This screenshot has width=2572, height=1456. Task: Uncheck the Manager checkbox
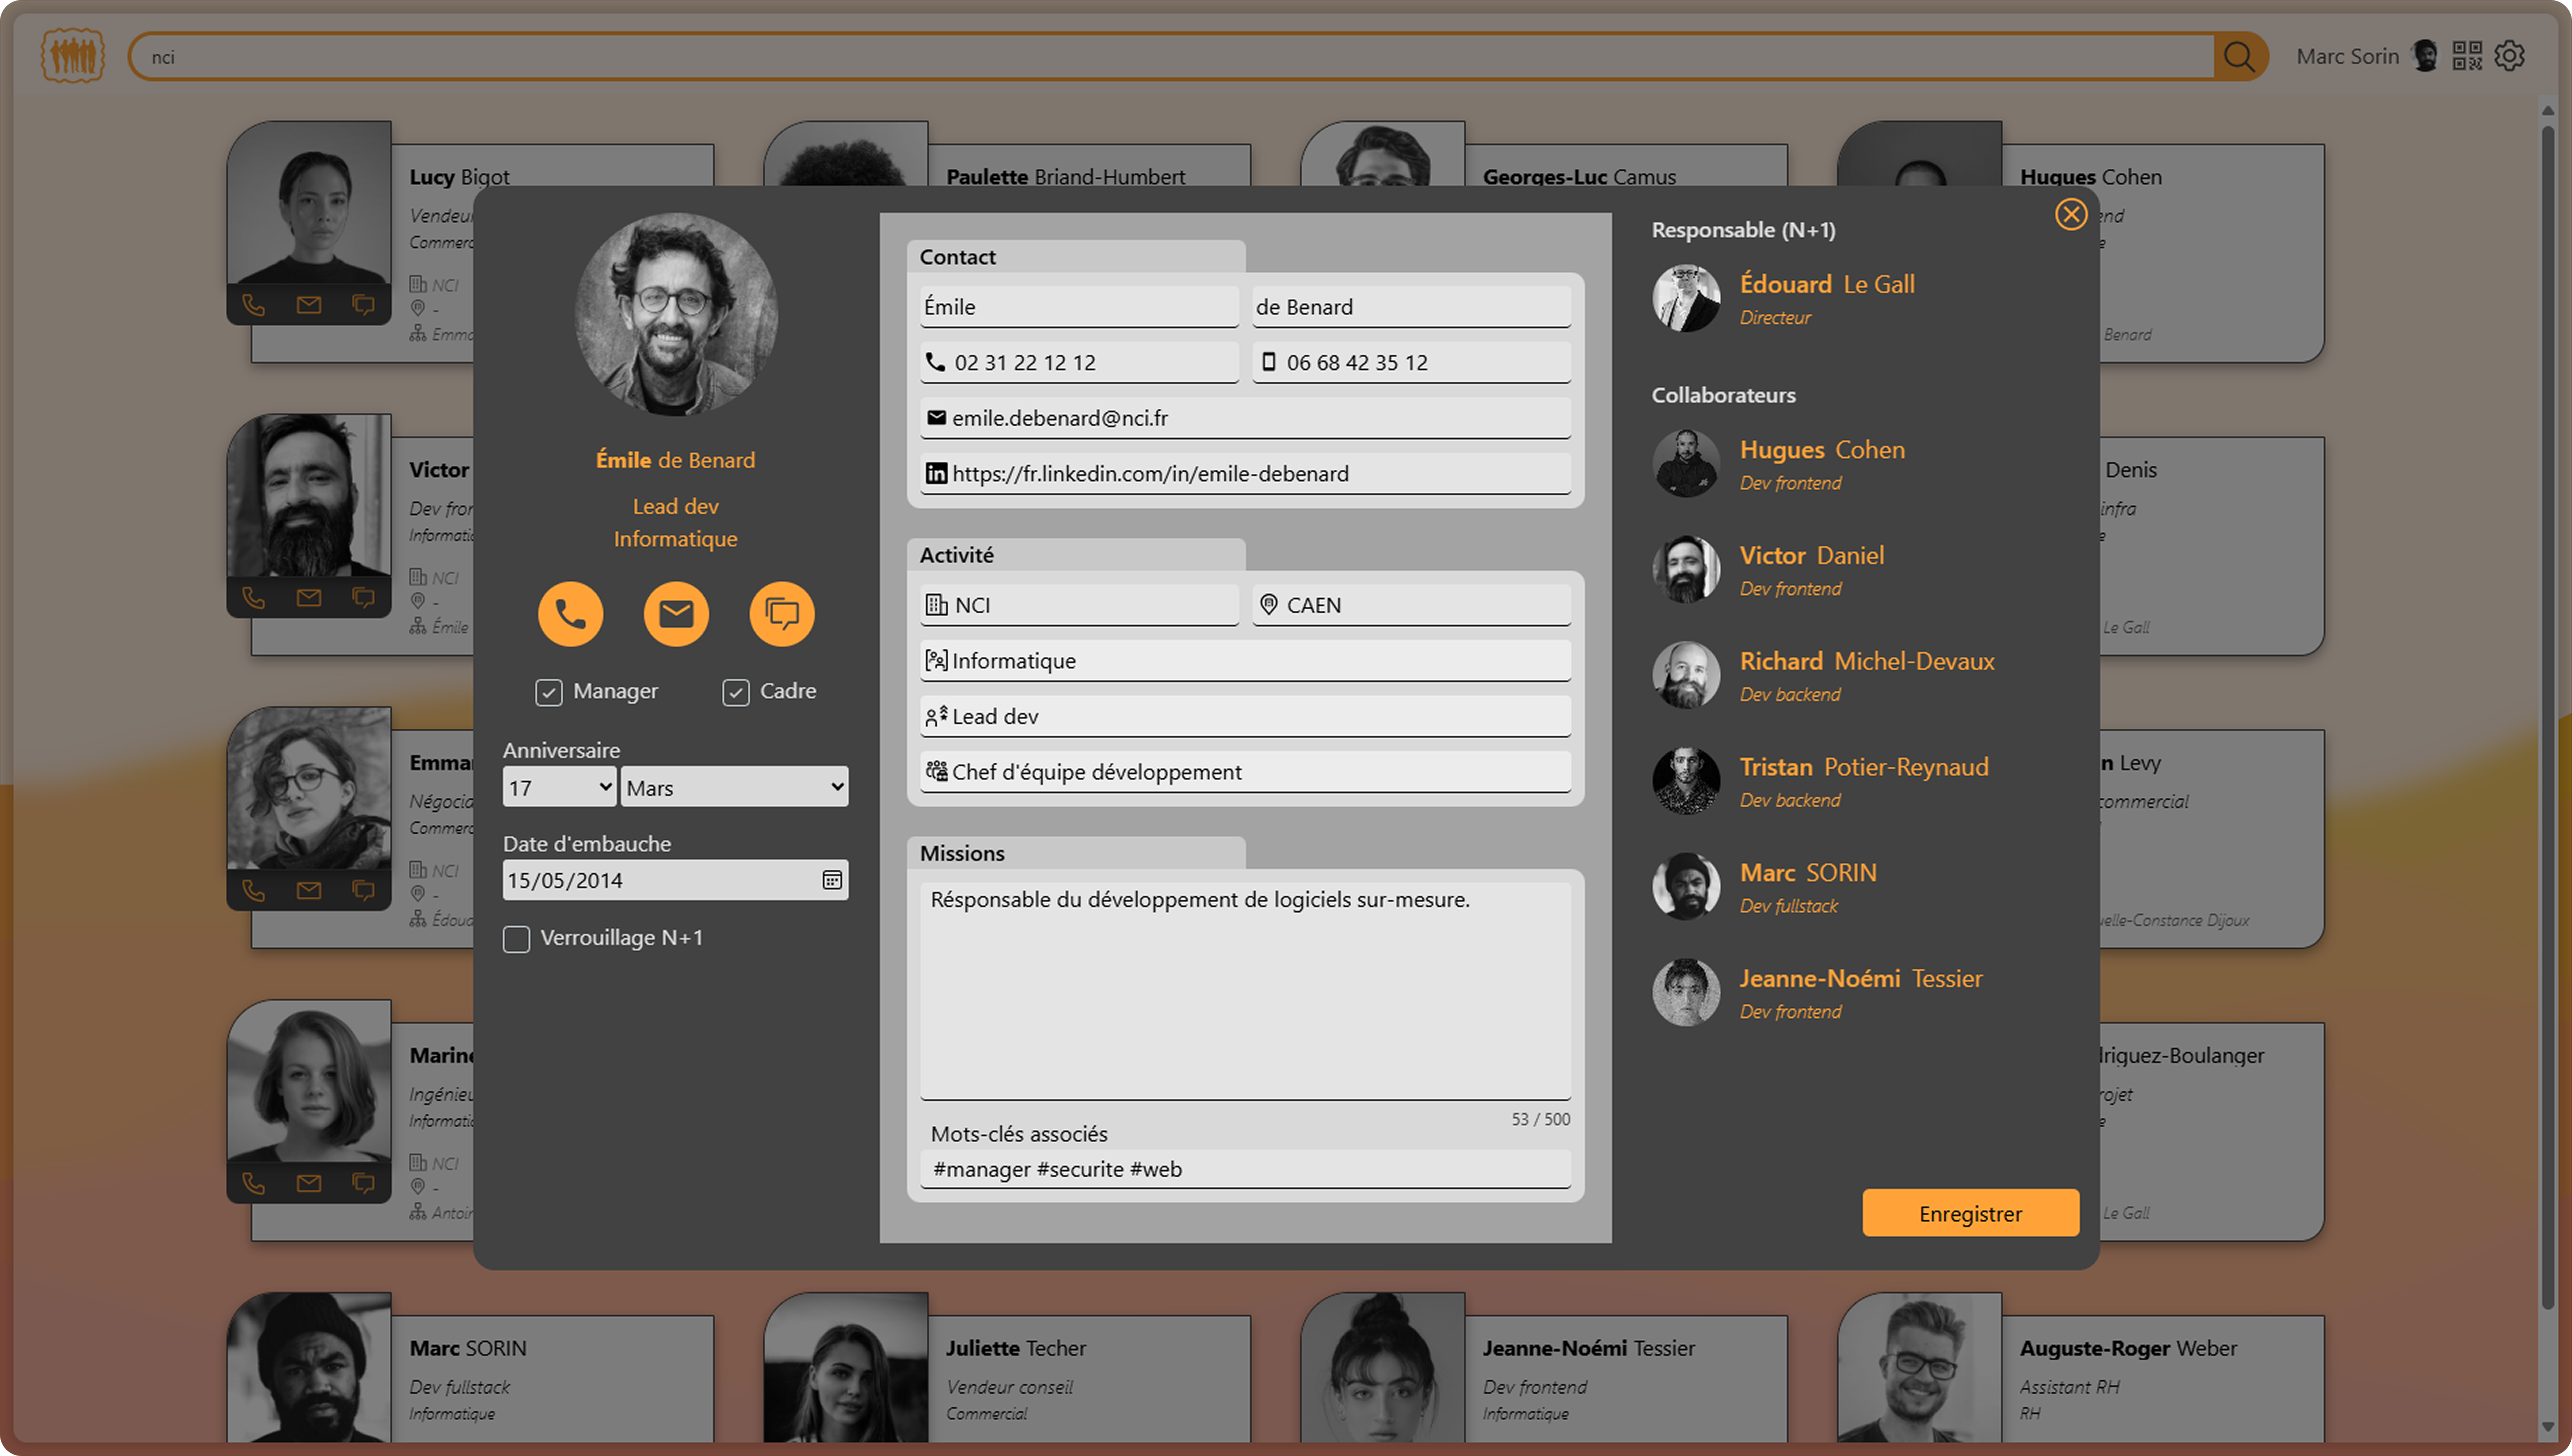pos(548,692)
